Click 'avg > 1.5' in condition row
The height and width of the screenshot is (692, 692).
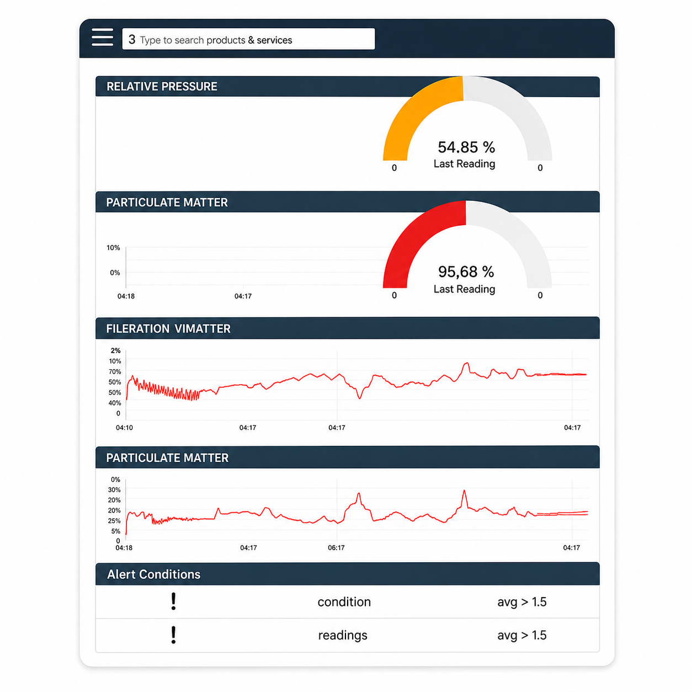522,602
